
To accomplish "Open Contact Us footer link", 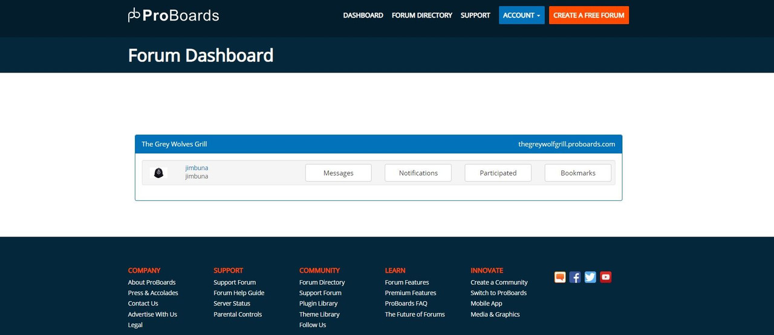I will tap(143, 304).
